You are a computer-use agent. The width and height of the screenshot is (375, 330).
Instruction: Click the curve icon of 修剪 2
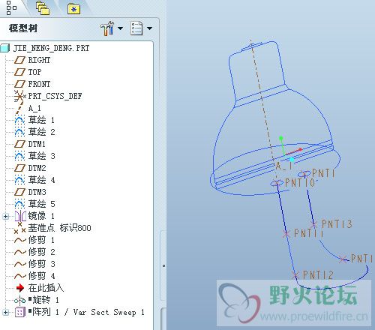point(20,252)
